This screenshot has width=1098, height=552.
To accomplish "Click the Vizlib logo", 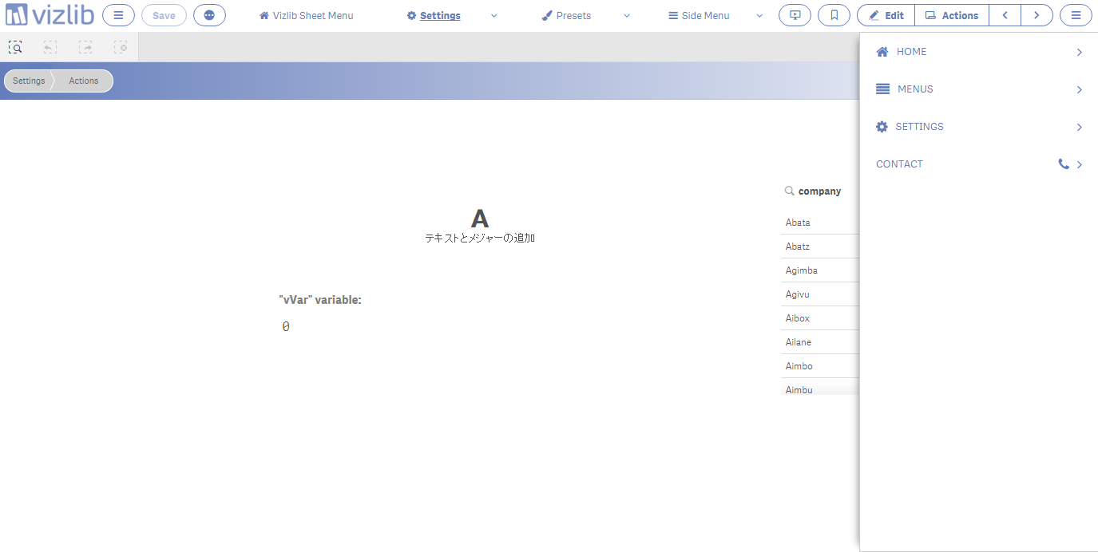I will [x=48, y=14].
